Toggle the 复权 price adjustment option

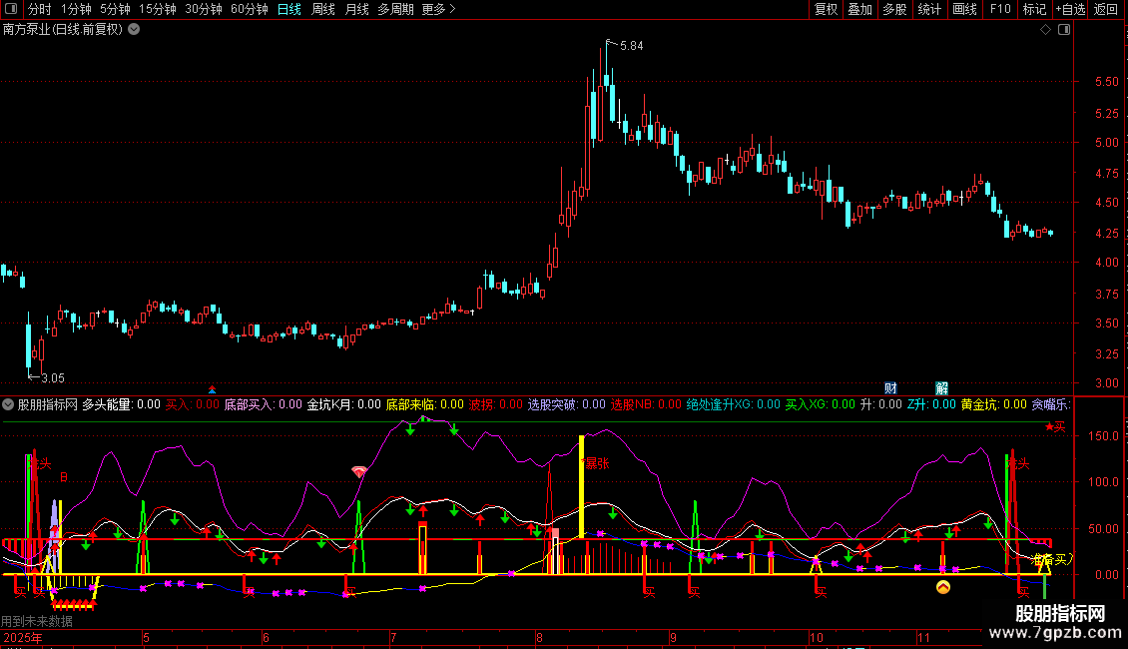coord(826,9)
